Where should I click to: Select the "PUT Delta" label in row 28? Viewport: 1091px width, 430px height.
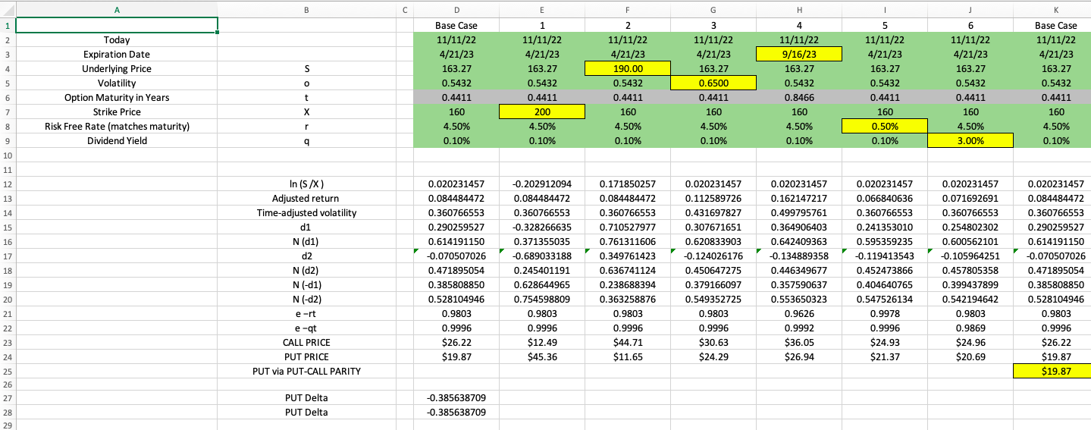pyautogui.click(x=306, y=412)
